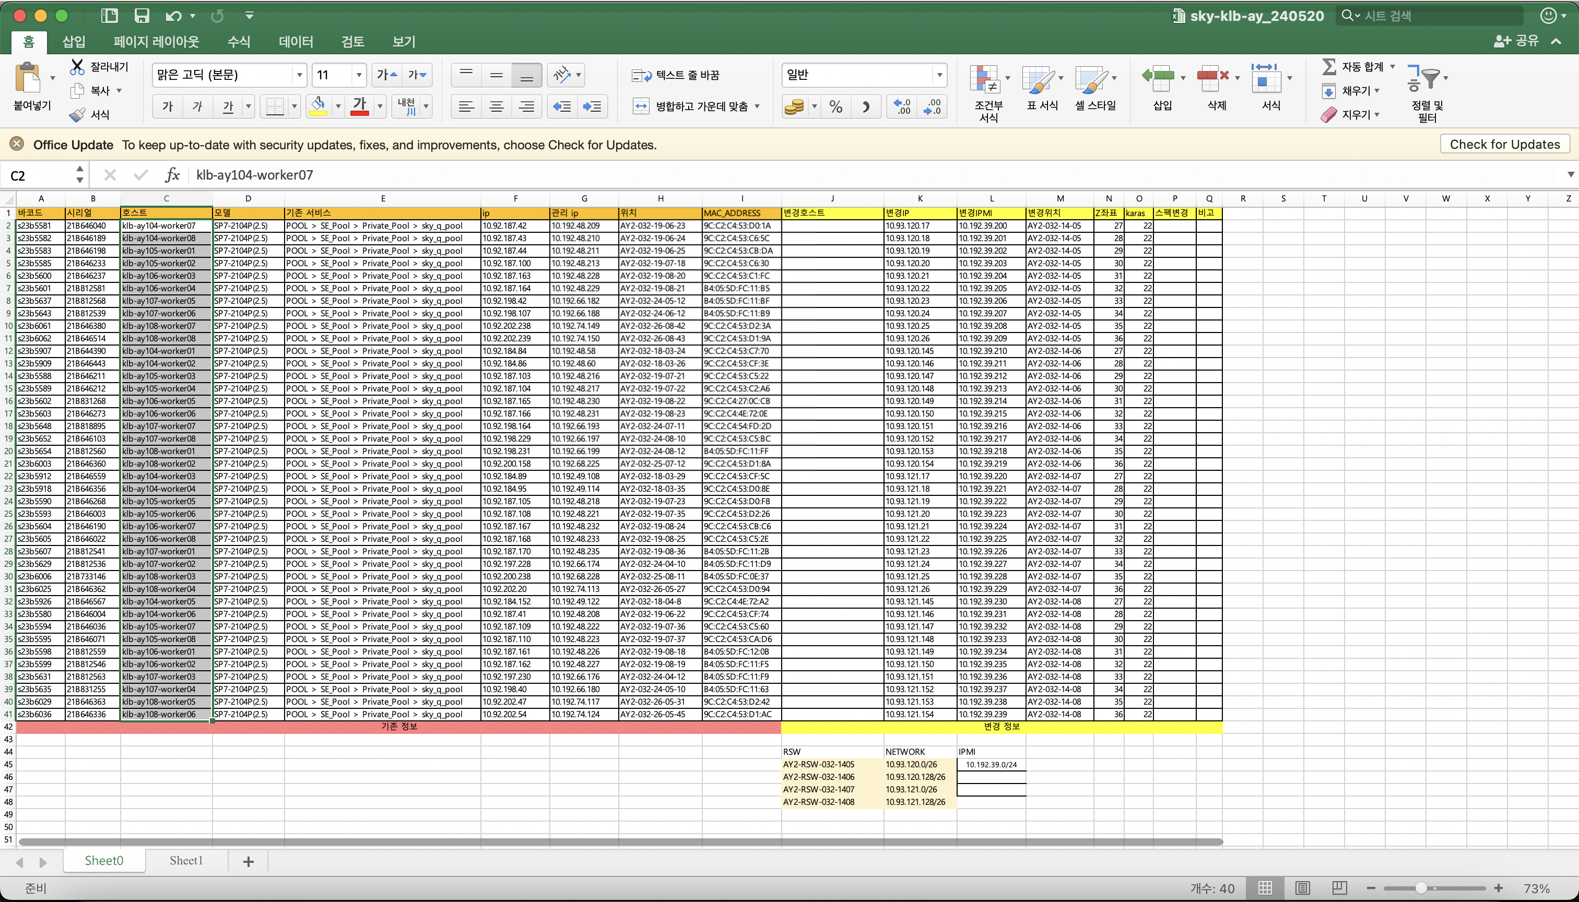Click the Copy (복사) icon
1579x902 pixels.
pyautogui.click(x=77, y=90)
